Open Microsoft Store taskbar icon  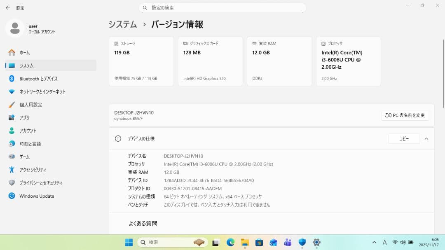tap(259, 242)
